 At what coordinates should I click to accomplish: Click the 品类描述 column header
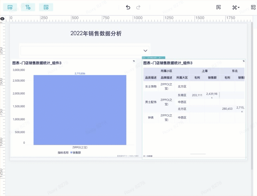point(151,78)
